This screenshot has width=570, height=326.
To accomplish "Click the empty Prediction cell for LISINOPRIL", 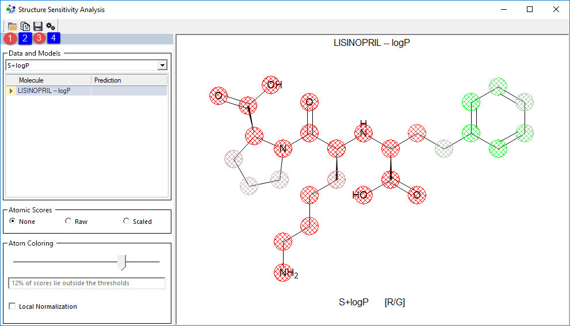I will (x=129, y=91).
